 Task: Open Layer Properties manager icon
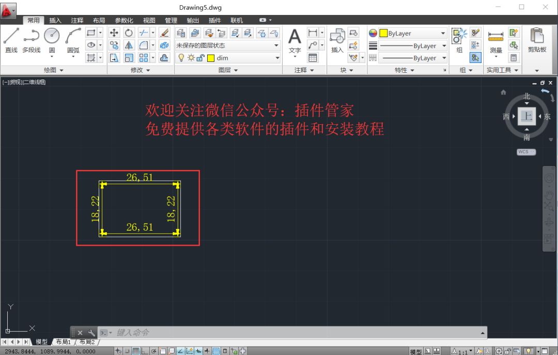point(181,33)
